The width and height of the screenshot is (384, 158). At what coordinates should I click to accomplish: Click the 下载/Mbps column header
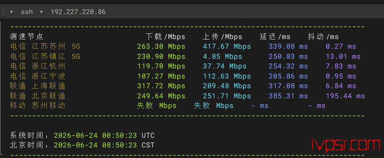click(166, 37)
